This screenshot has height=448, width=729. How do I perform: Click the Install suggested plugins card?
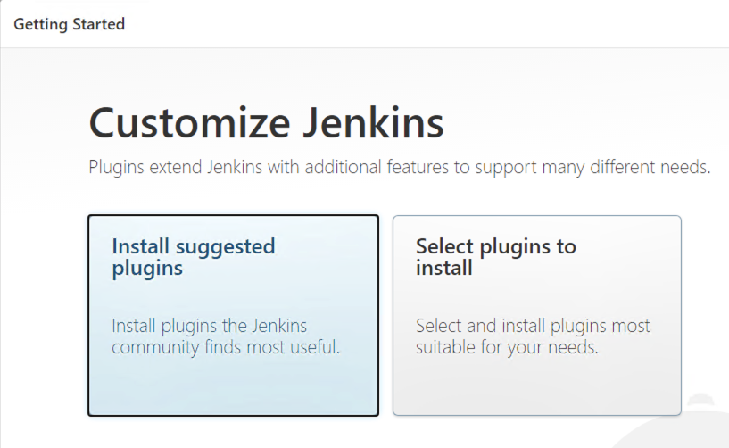234,315
